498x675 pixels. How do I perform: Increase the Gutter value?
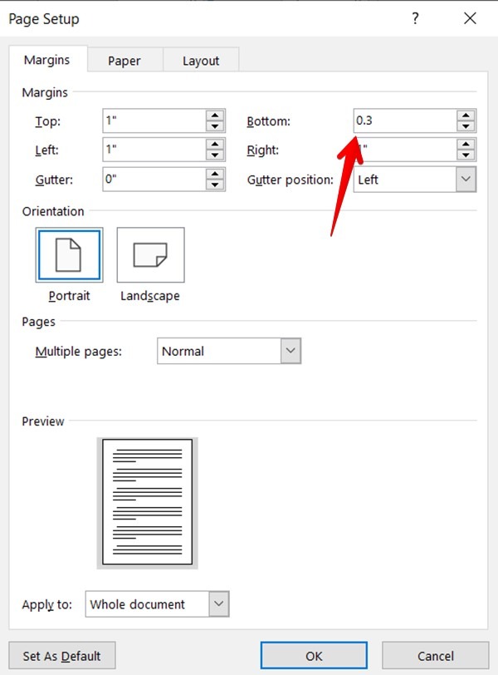[x=215, y=174]
